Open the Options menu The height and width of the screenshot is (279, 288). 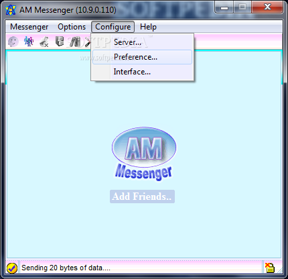click(72, 27)
